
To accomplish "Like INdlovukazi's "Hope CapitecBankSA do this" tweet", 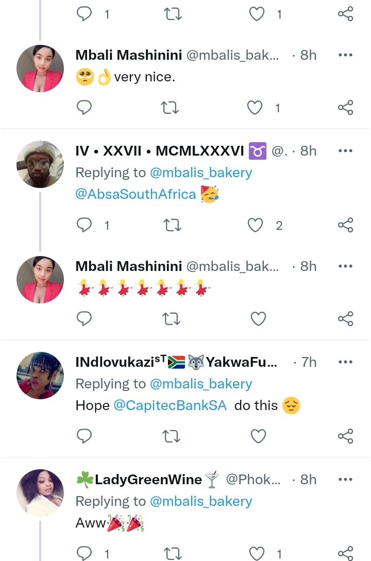I will coord(258,436).
